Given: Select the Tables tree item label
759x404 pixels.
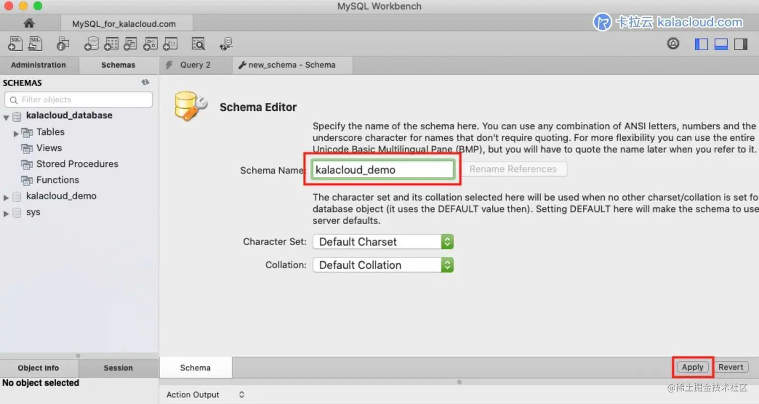Looking at the screenshot, I should 51,132.
